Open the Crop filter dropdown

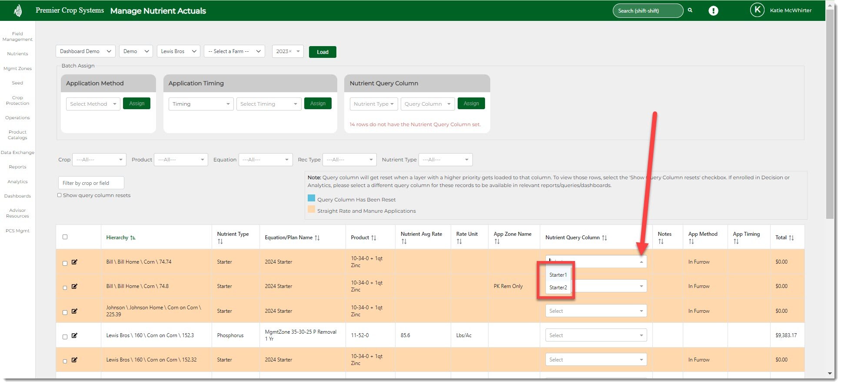(99, 160)
